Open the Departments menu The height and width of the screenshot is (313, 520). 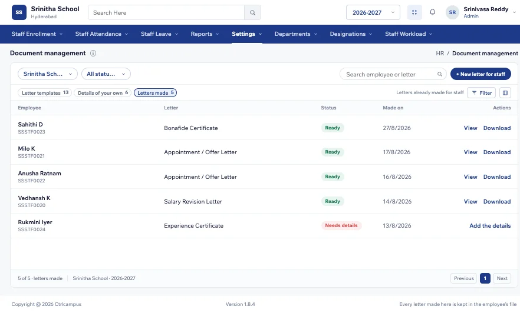tap(296, 34)
